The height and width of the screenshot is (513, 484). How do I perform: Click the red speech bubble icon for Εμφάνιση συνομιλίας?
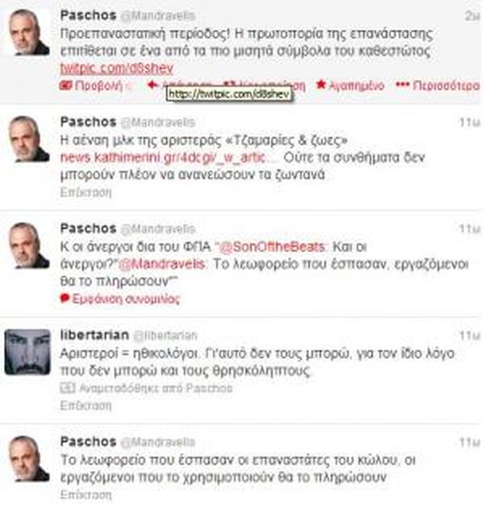point(65,298)
